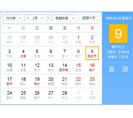Screen dimensions: 133x118
Task: Click the orange 9 date tile
Action: pyautogui.click(x=118, y=34)
